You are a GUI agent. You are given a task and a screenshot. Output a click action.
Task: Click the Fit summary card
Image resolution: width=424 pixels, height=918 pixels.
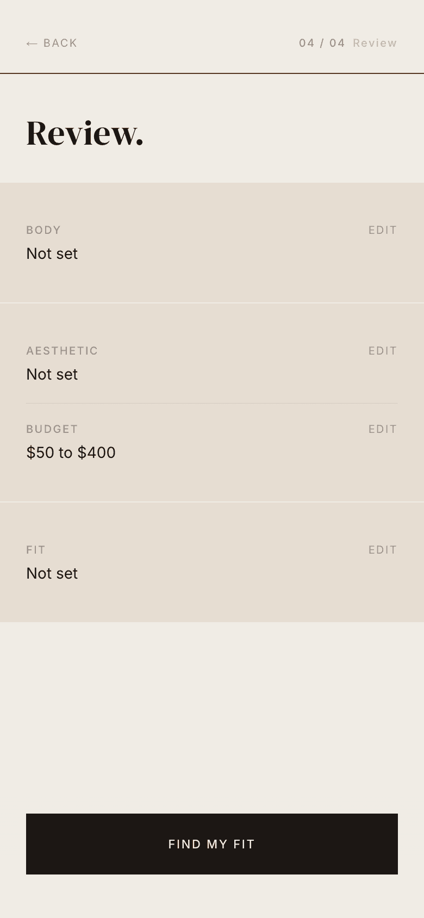[x=212, y=598]
